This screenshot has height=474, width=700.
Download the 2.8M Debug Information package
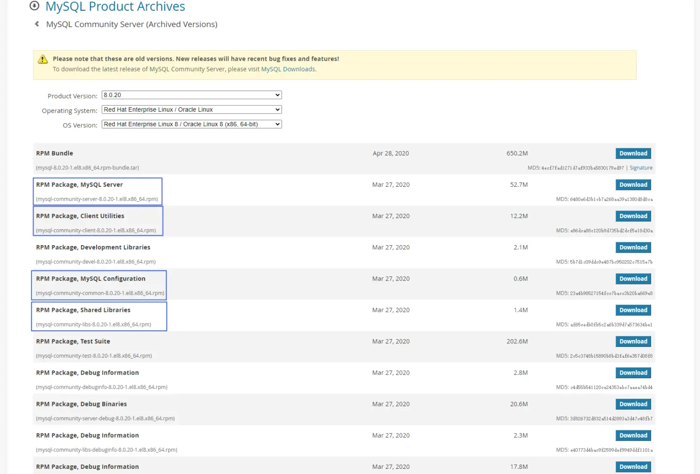coord(633,373)
